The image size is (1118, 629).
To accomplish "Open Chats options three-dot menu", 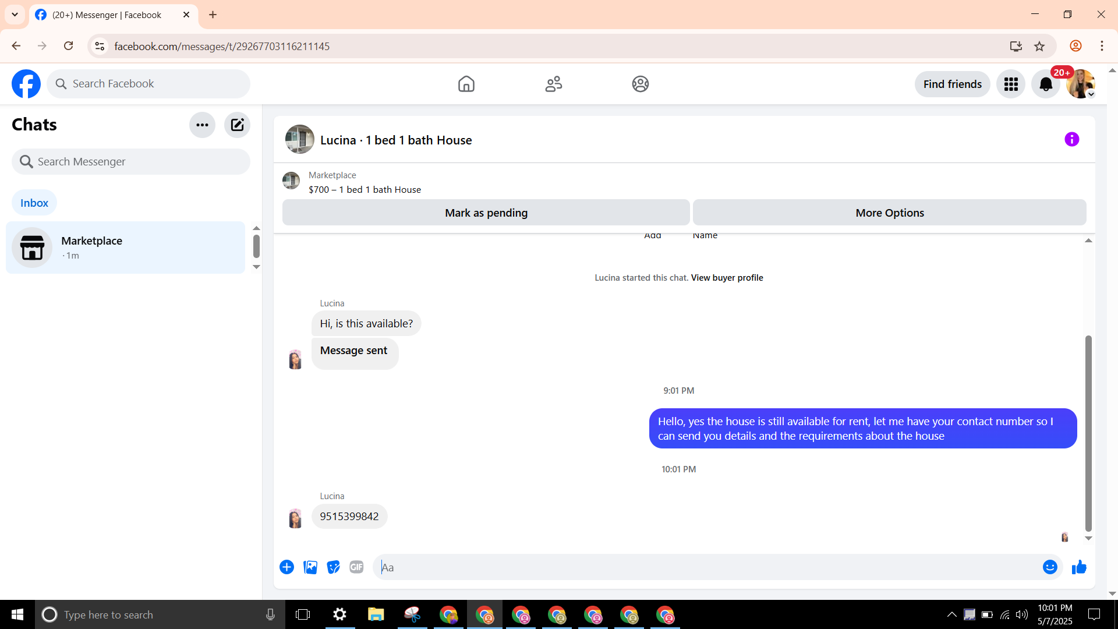I will pyautogui.click(x=202, y=125).
